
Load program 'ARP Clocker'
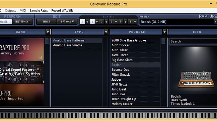(x=136, y=45)
